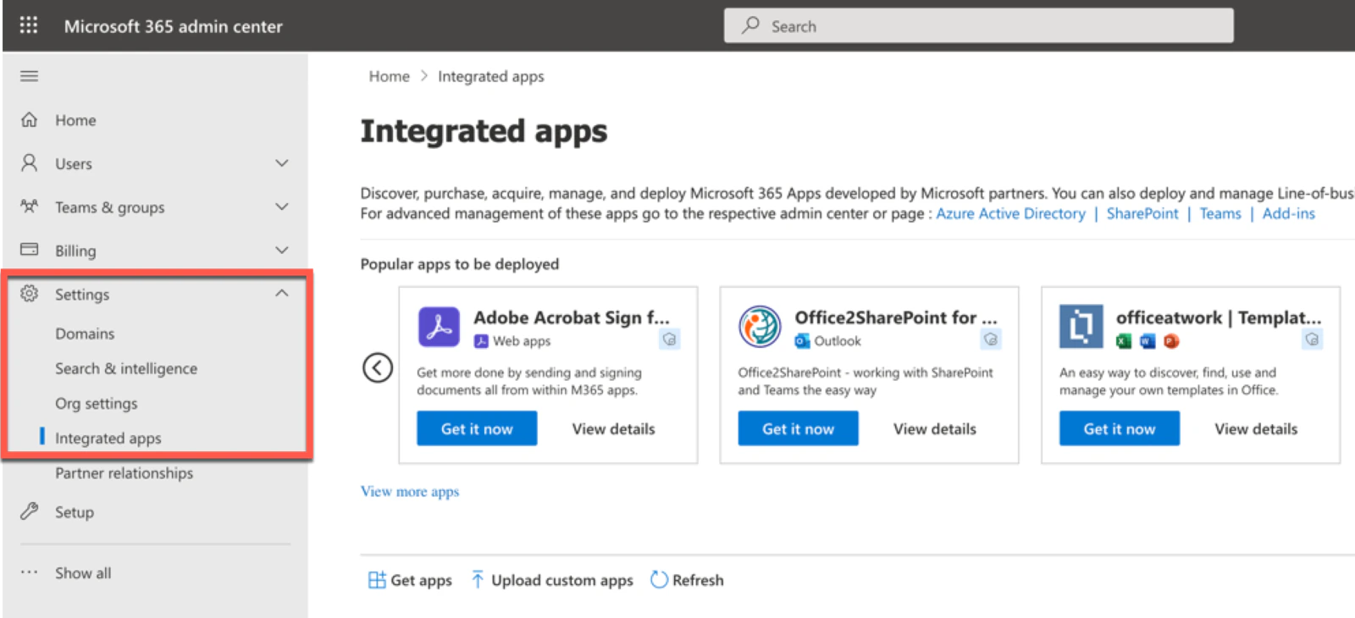Click the Adobe Acrobat Sign app title
This screenshot has height=618, width=1355.
(x=572, y=317)
